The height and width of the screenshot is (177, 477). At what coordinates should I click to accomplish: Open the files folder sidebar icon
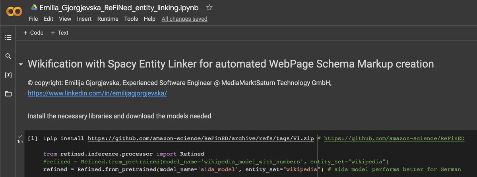[x=8, y=94]
